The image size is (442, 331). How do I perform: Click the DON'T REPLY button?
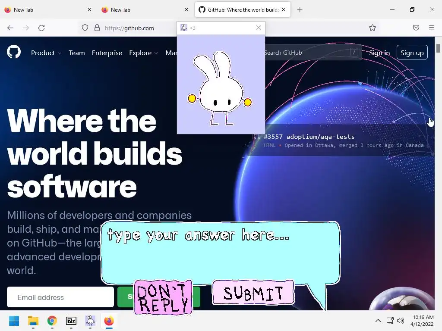163,297
